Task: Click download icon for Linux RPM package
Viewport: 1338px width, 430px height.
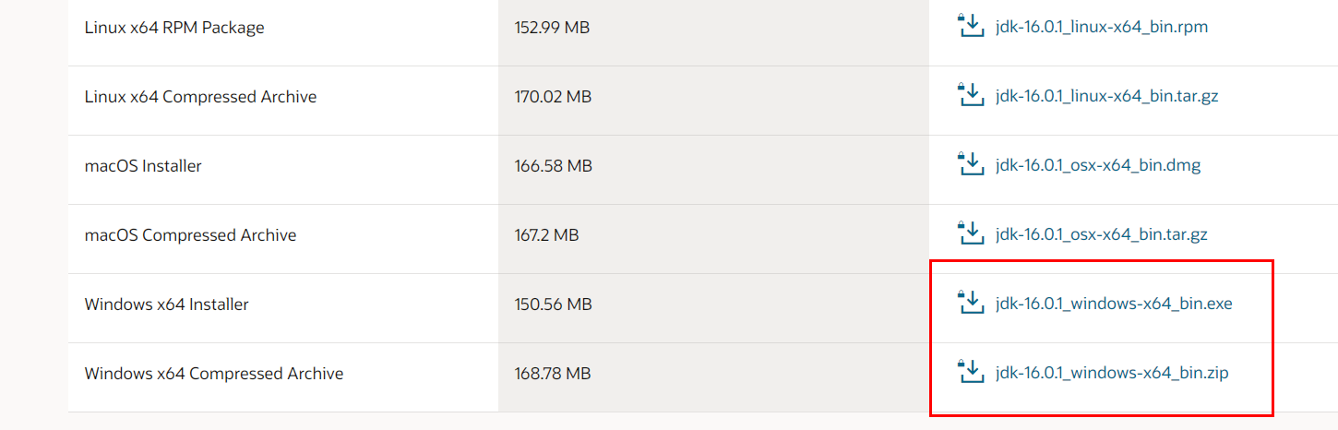Action: click(x=972, y=26)
